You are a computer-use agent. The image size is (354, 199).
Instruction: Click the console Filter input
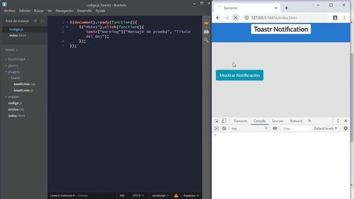(296, 128)
